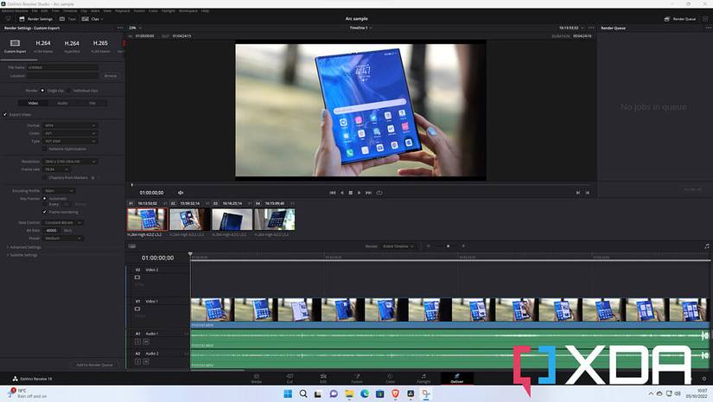Open the Fairlight page icon
The height and width of the screenshot is (402, 713).
click(x=423, y=379)
